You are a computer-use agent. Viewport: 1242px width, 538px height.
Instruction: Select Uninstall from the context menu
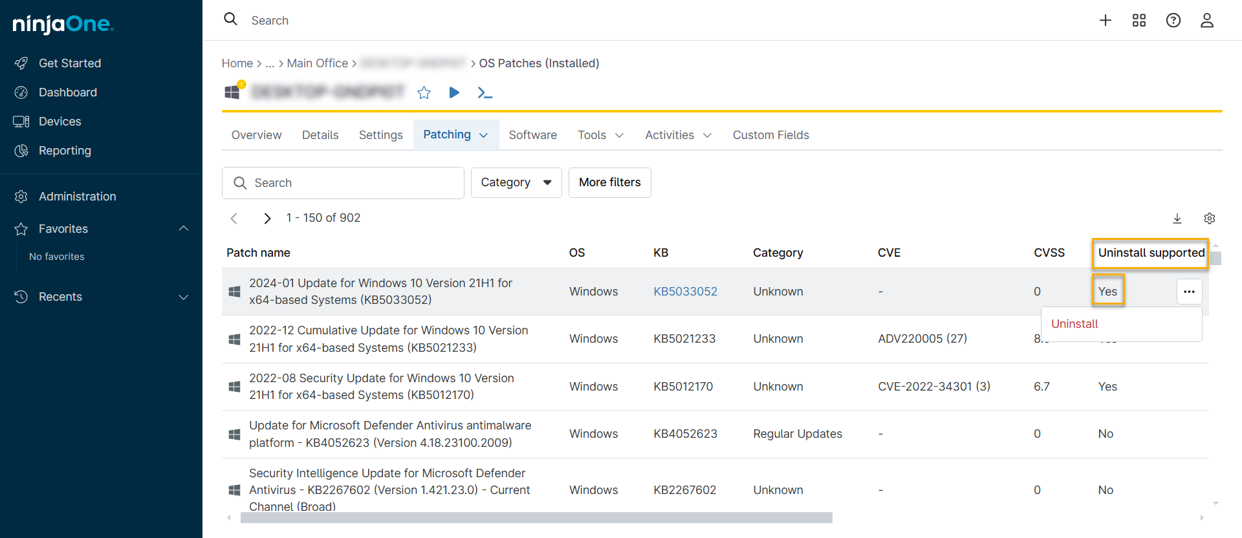click(1074, 324)
